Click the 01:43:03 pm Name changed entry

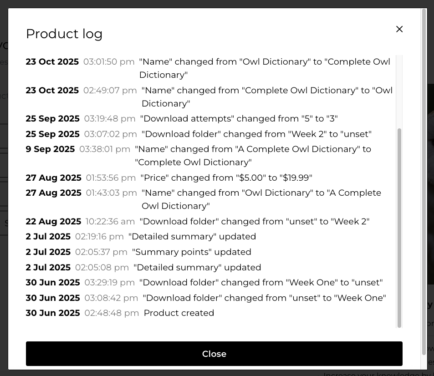(261, 193)
